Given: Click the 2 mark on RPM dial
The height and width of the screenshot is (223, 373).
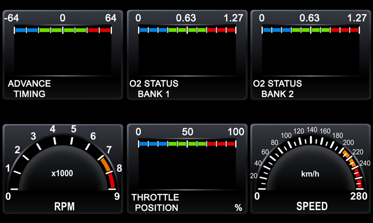Looking at the screenshot, I should pos(17,150).
